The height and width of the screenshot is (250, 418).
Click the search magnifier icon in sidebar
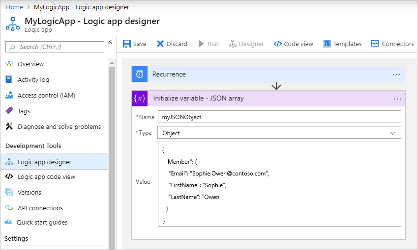click(12, 47)
